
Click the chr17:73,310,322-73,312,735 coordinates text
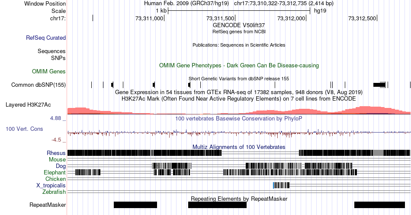(284, 3)
